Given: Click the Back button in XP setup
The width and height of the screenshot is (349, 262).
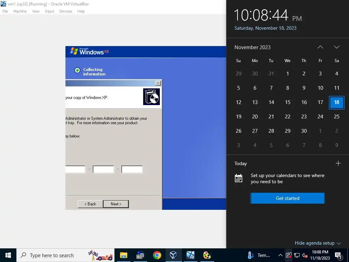Looking at the screenshot, I should tap(90, 204).
